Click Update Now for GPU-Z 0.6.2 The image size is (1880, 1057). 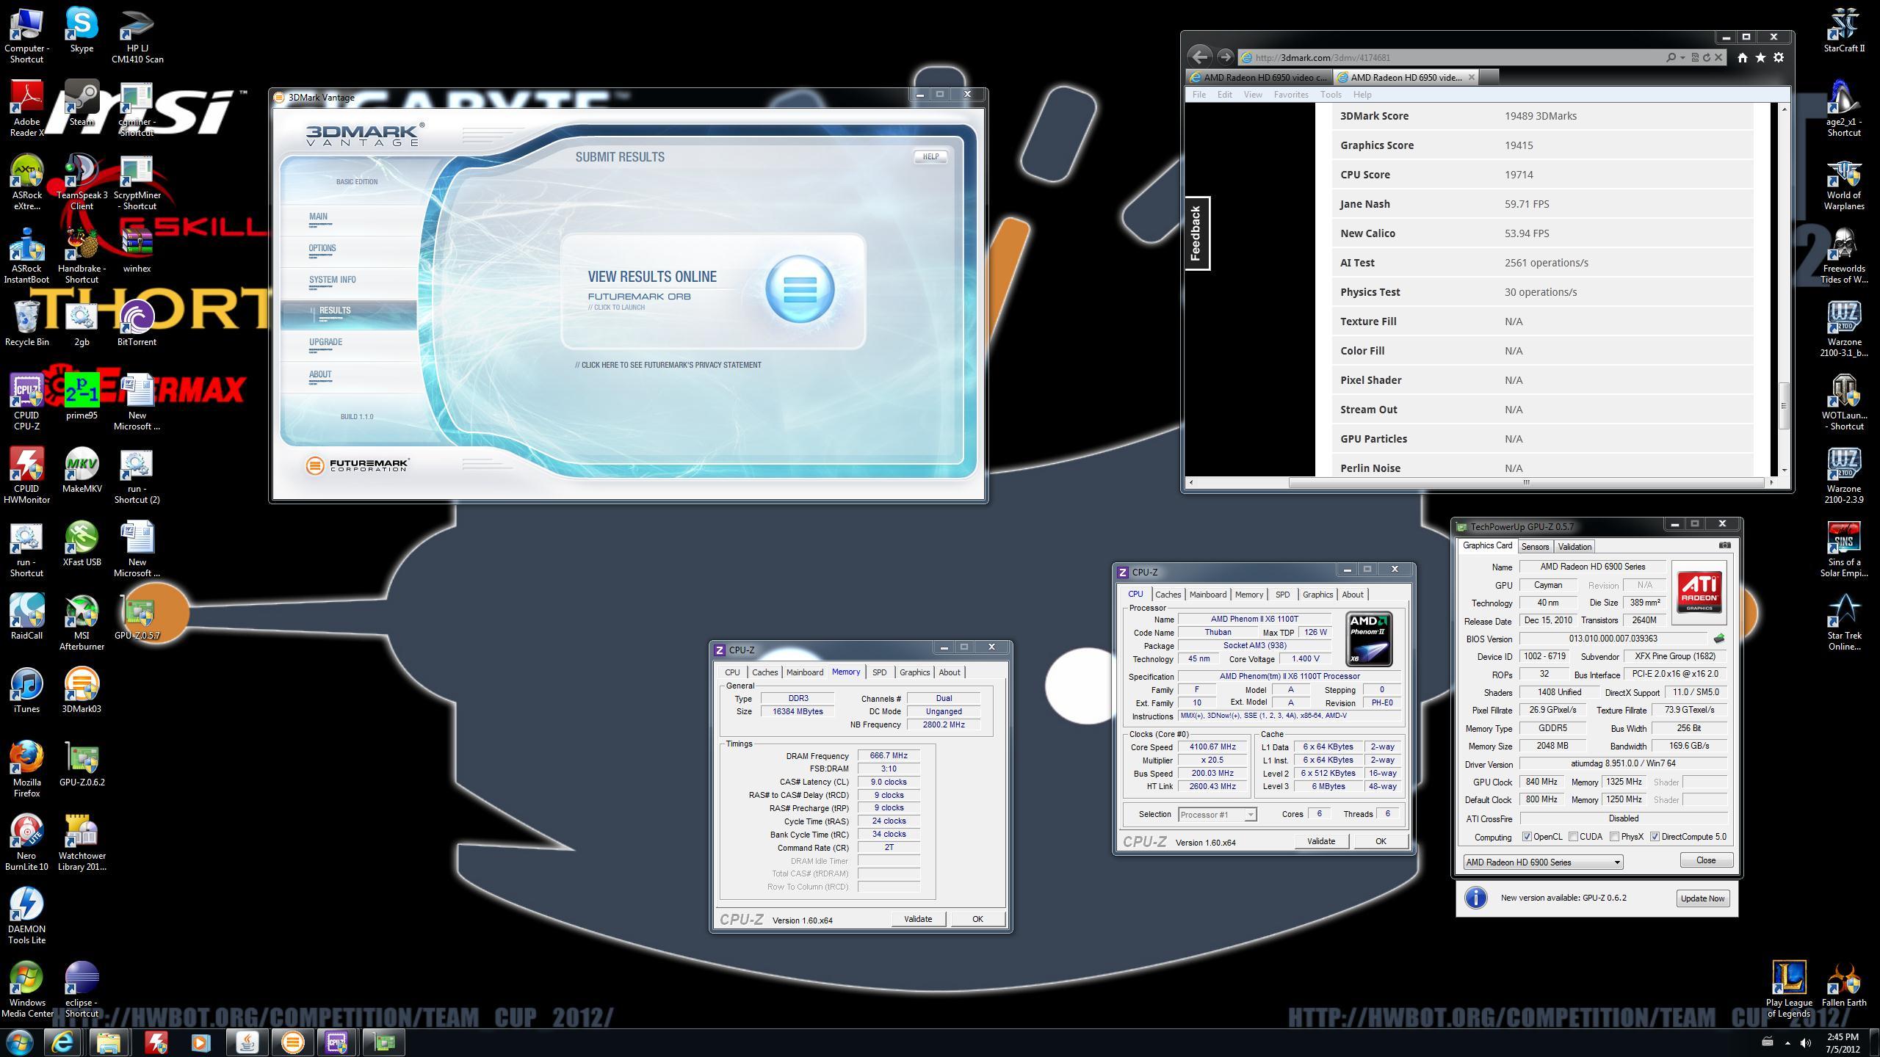[1702, 898]
